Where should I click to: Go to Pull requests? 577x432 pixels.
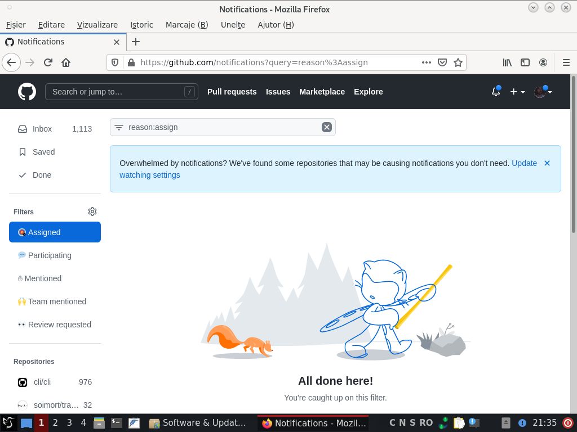point(232,92)
